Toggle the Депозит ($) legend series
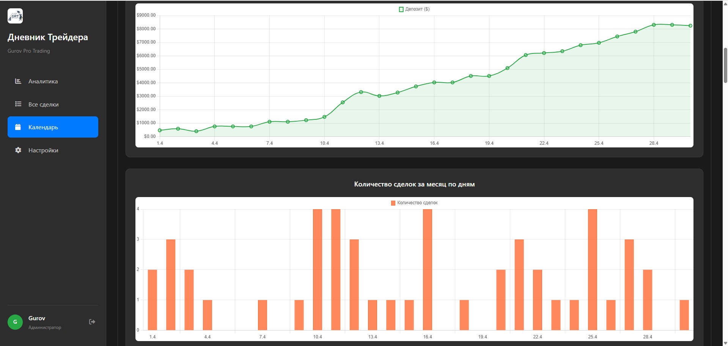 pyautogui.click(x=417, y=9)
